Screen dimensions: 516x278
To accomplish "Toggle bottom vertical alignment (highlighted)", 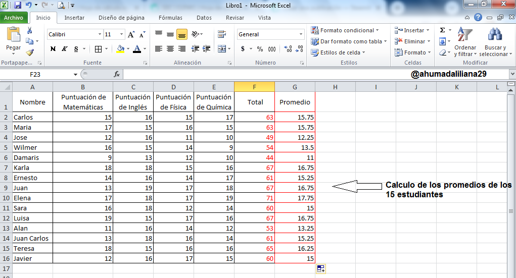I will point(181,34).
